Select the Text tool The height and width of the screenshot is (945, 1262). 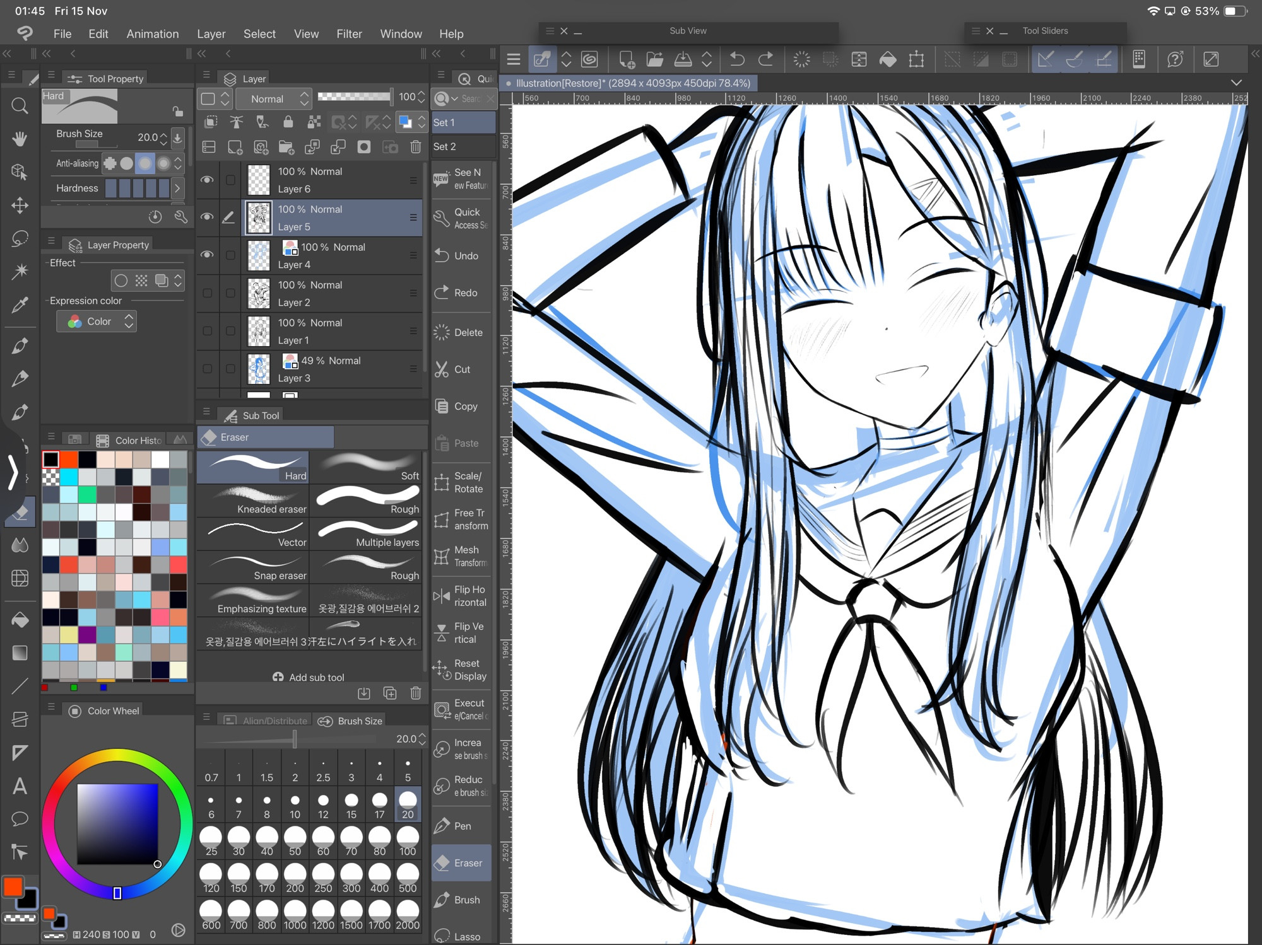[x=20, y=786]
